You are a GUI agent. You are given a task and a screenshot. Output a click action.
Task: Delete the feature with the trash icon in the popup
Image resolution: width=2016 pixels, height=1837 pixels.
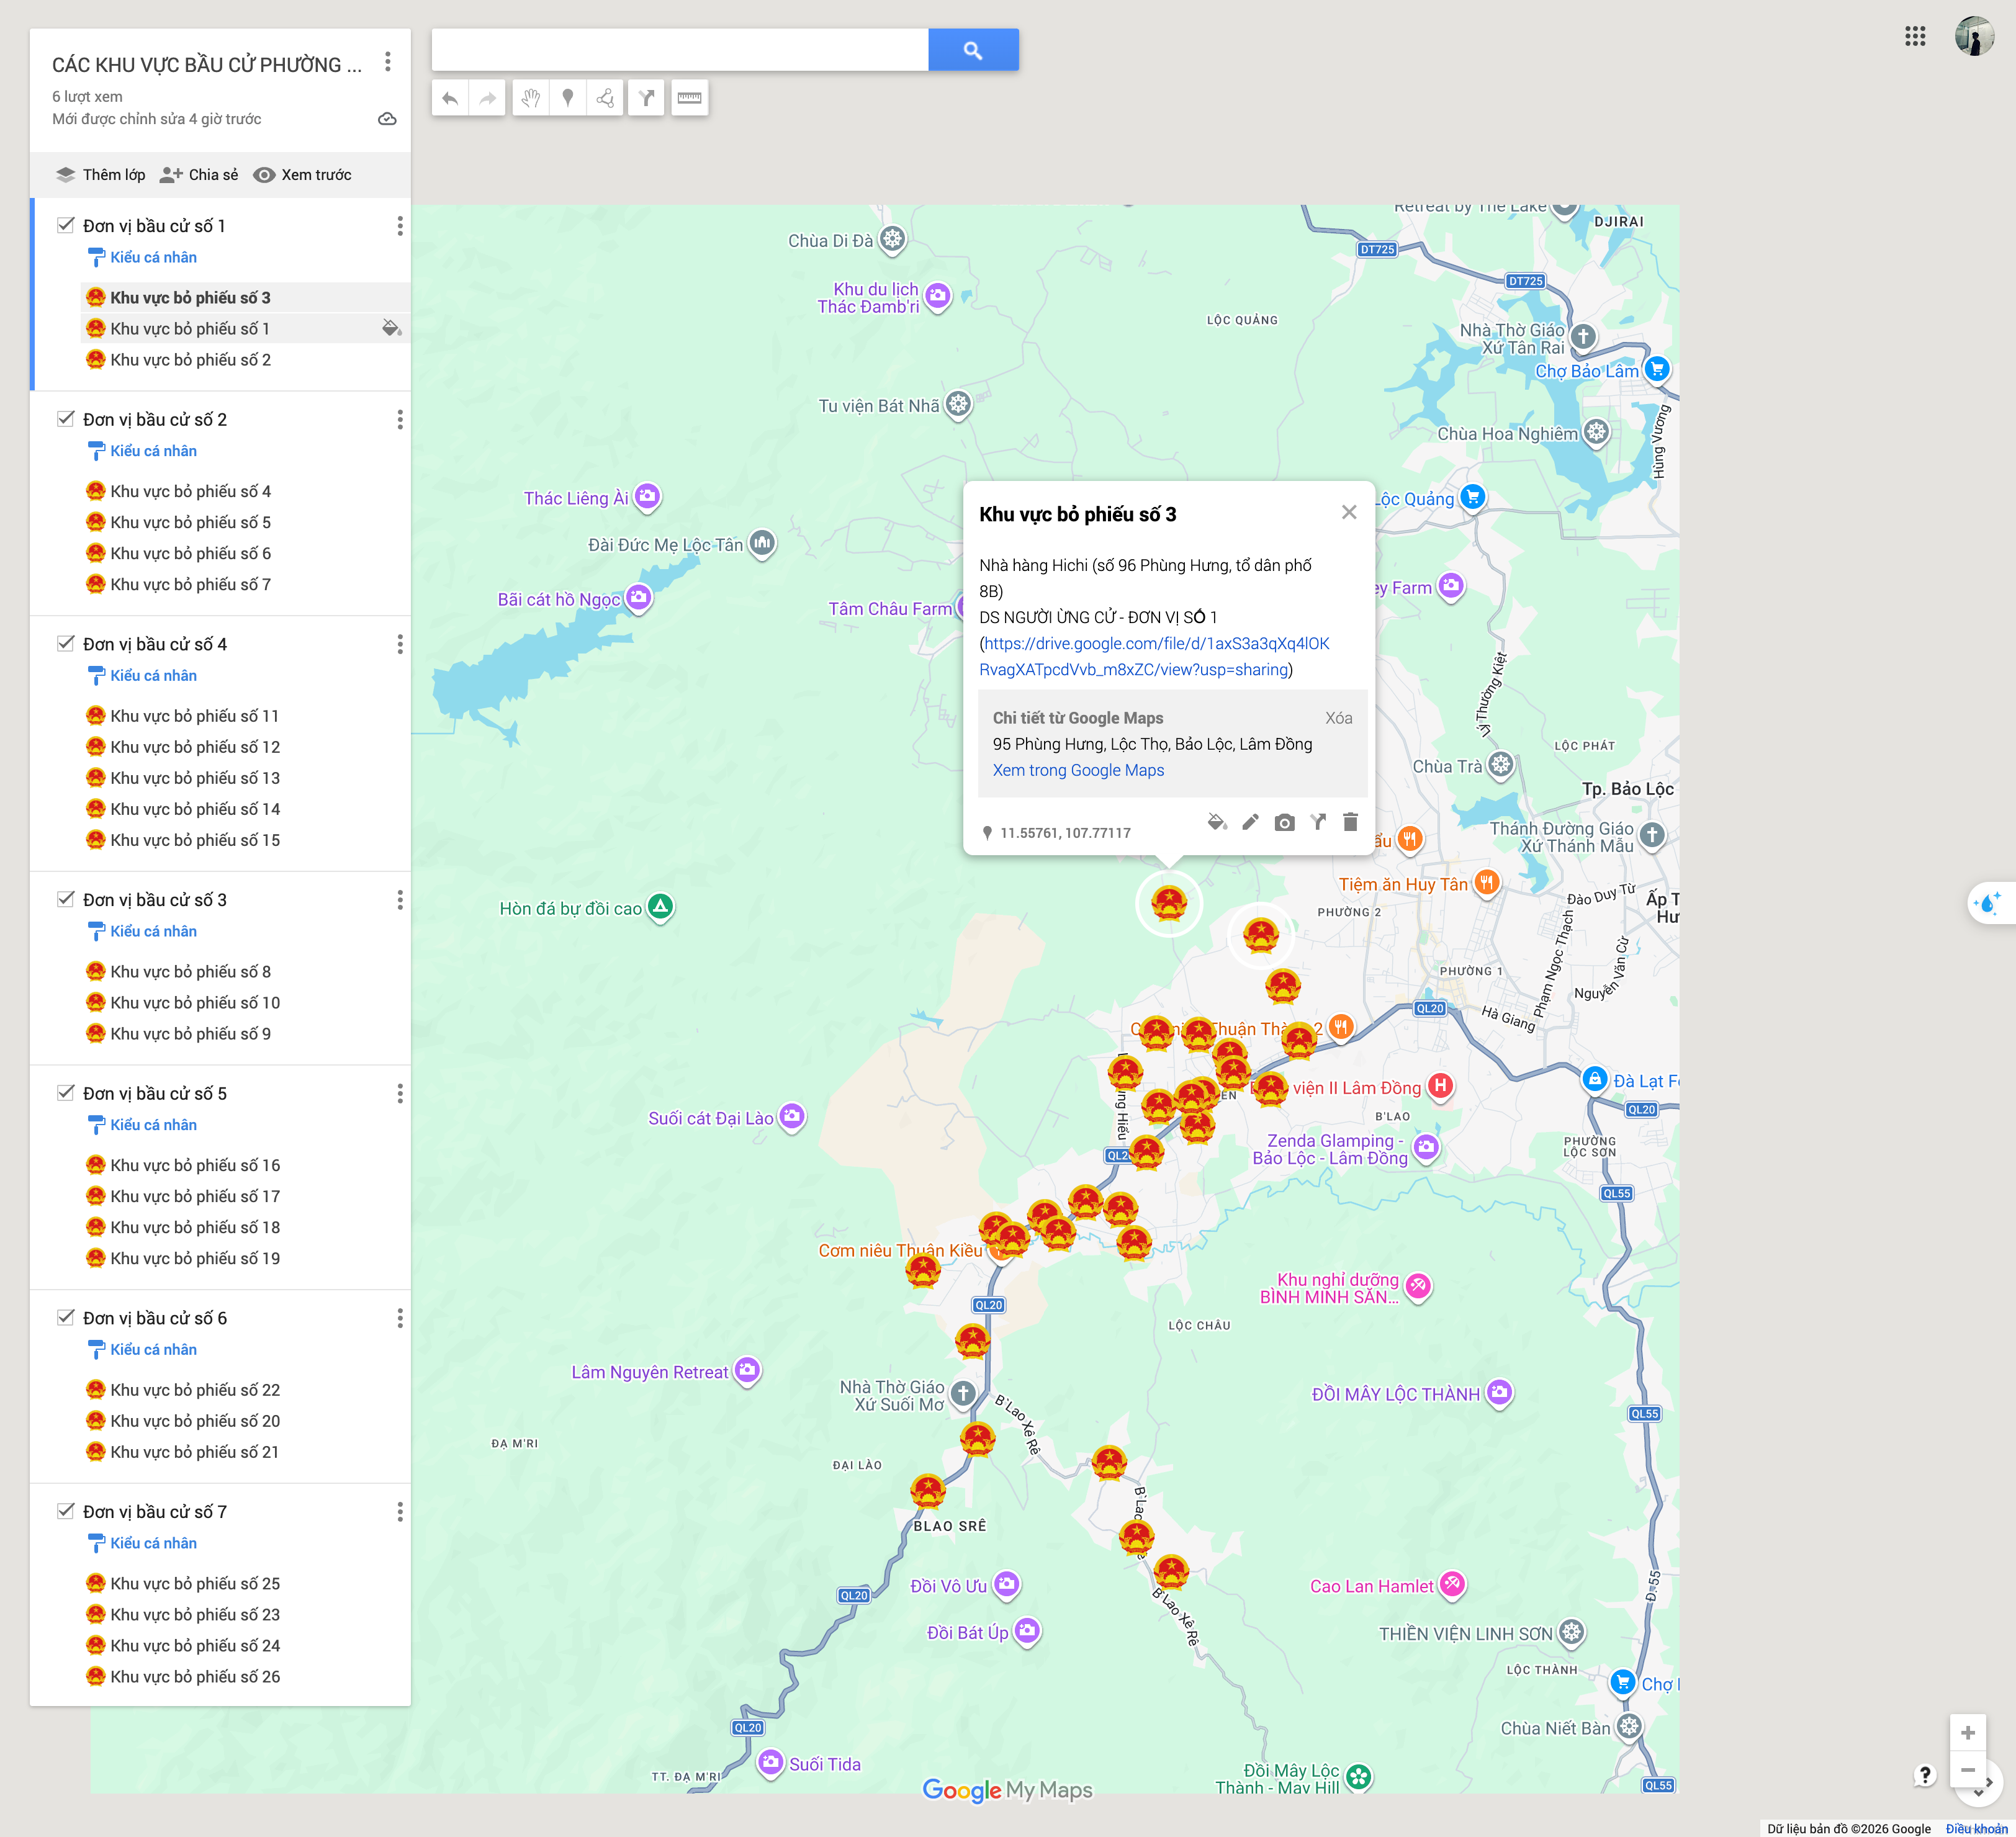pyautogui.click(x=1350, y=822)
